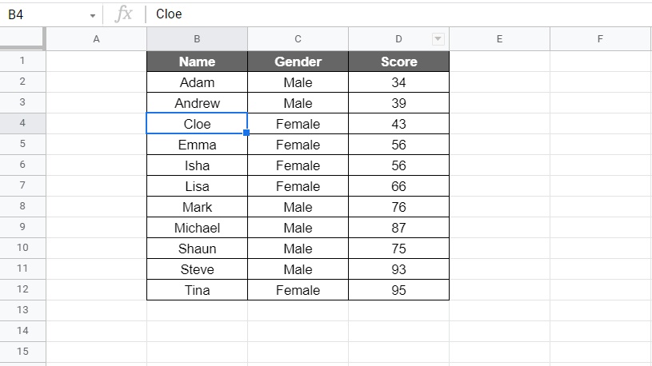This screenshot has width=652, height=366.
Task: Select the cell containing Isha
Action: (x=197, y=165)
